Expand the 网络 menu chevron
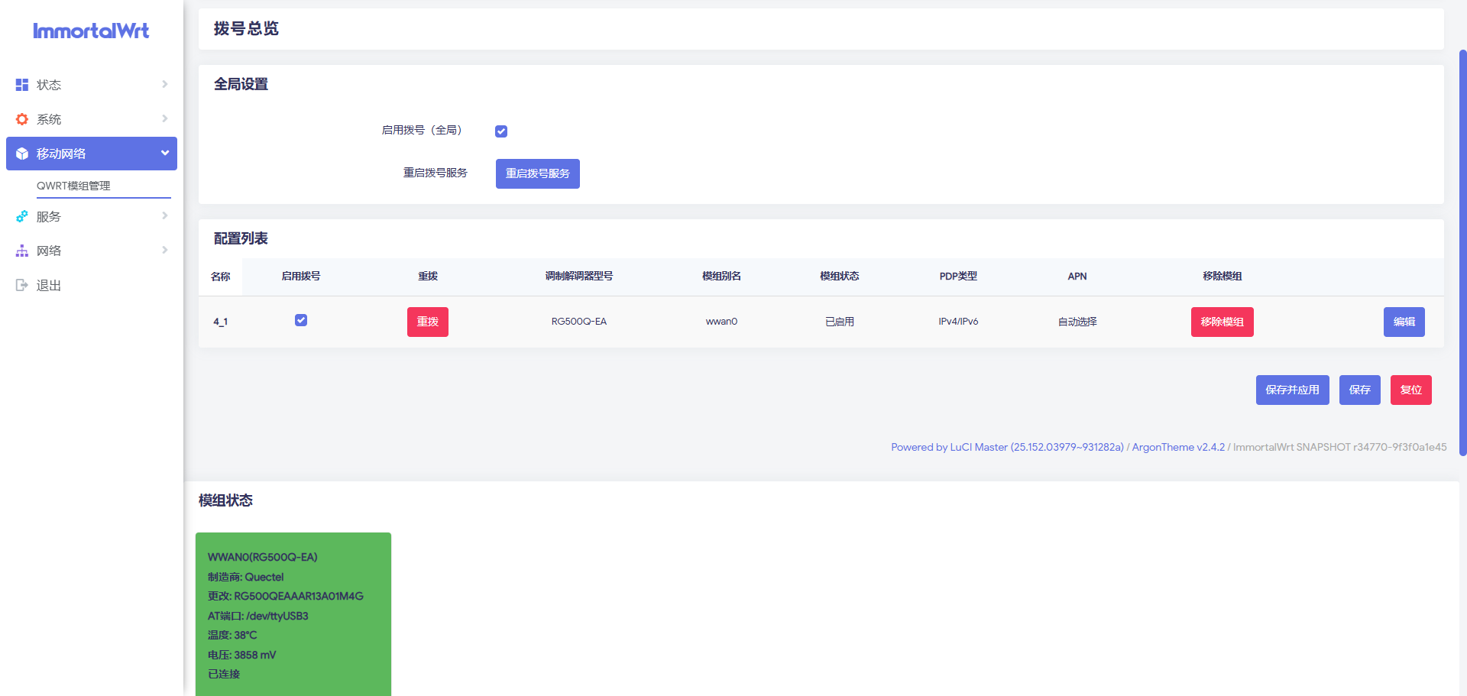This screenshot has width=1467, height=696. (164, 250)
